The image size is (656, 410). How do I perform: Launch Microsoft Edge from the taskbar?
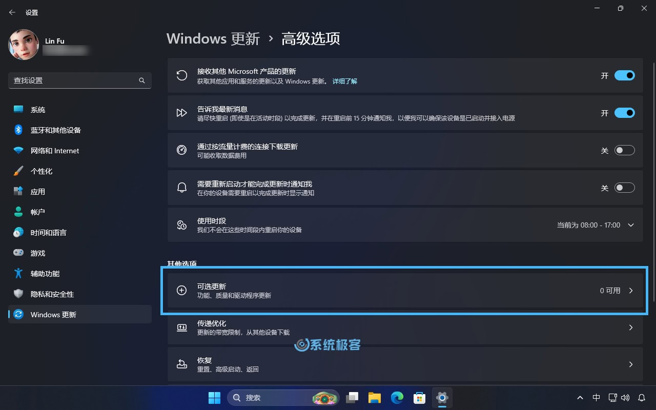(397, 398)
